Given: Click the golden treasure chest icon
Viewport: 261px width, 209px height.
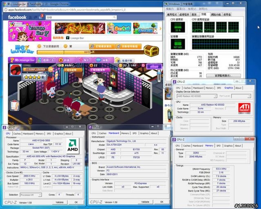Looking at the screenshot, I should [x=152, y=51].
